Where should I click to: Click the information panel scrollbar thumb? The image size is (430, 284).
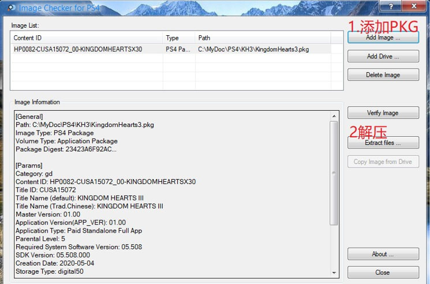[334, 173]
